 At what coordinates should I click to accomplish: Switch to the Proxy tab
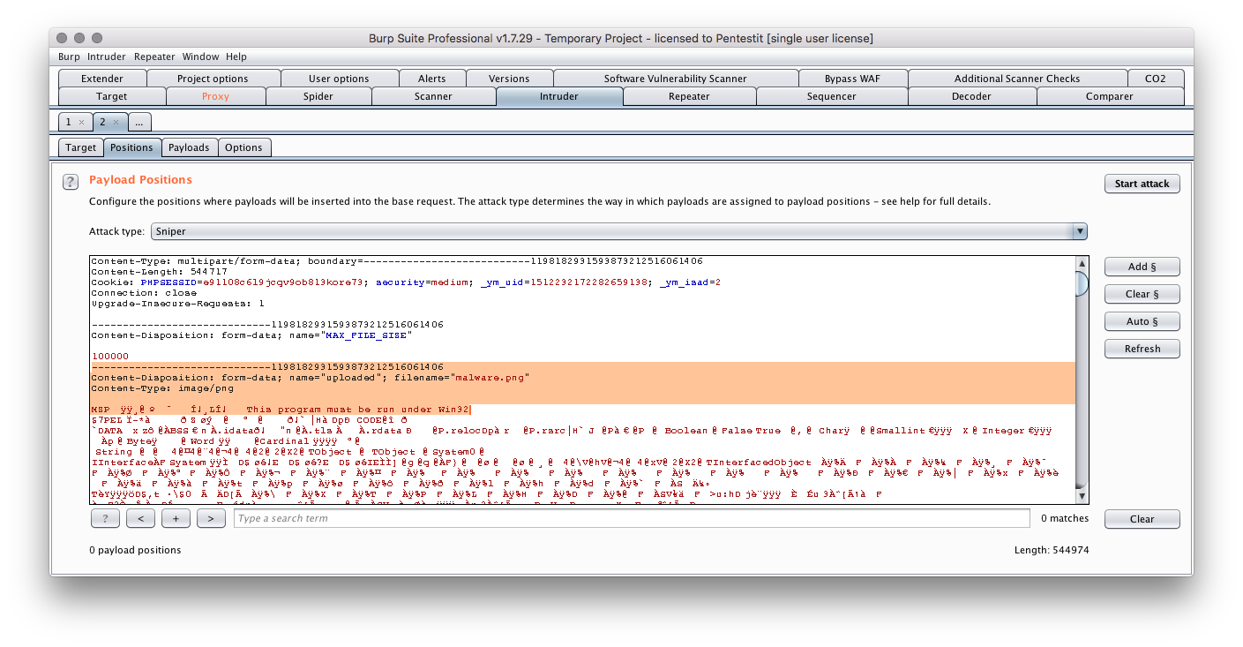(x=215, y=96)
